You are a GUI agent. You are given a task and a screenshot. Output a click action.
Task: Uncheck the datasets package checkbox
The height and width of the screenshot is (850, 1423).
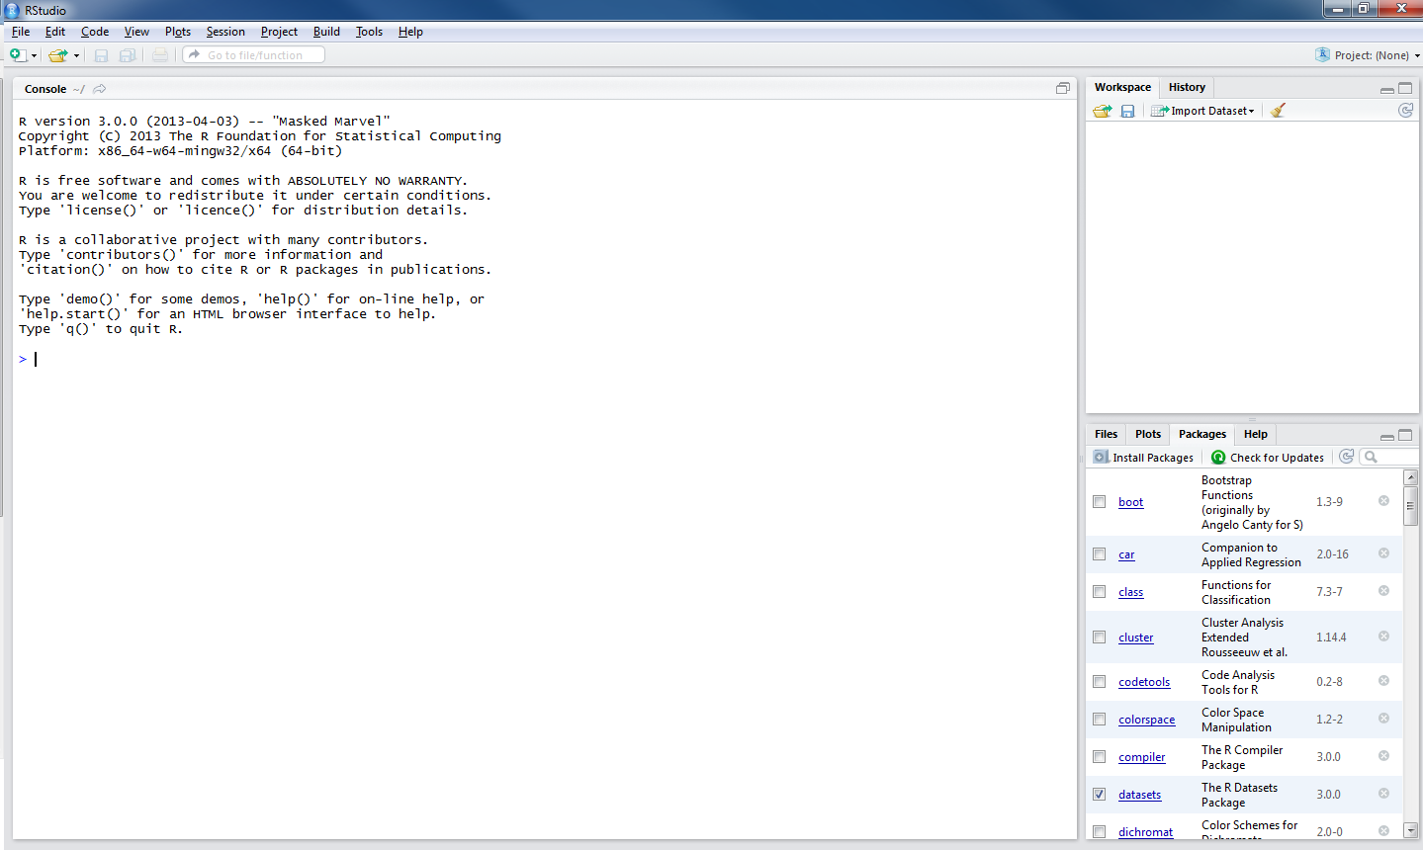tap(1099, 795)
